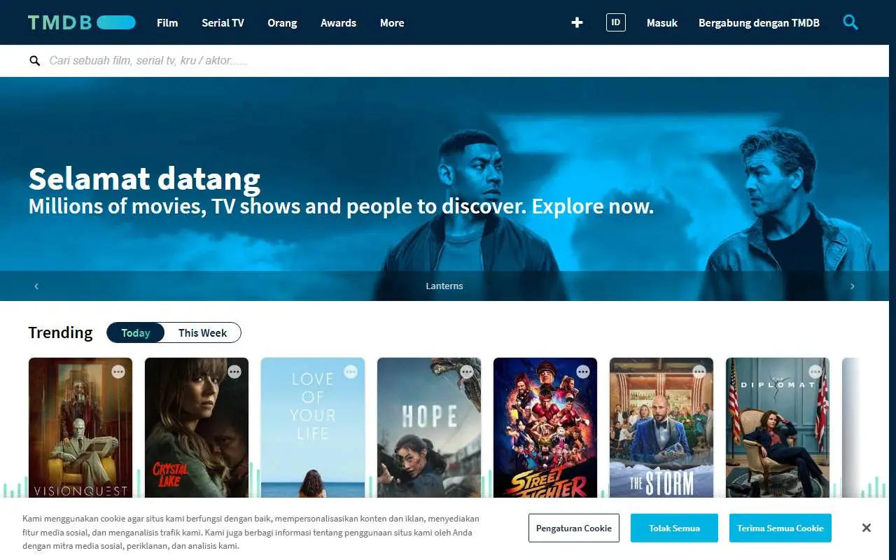896x560 pixels.
Task: Click the blue search magnifier icon
Action: [x=850, y=22]
